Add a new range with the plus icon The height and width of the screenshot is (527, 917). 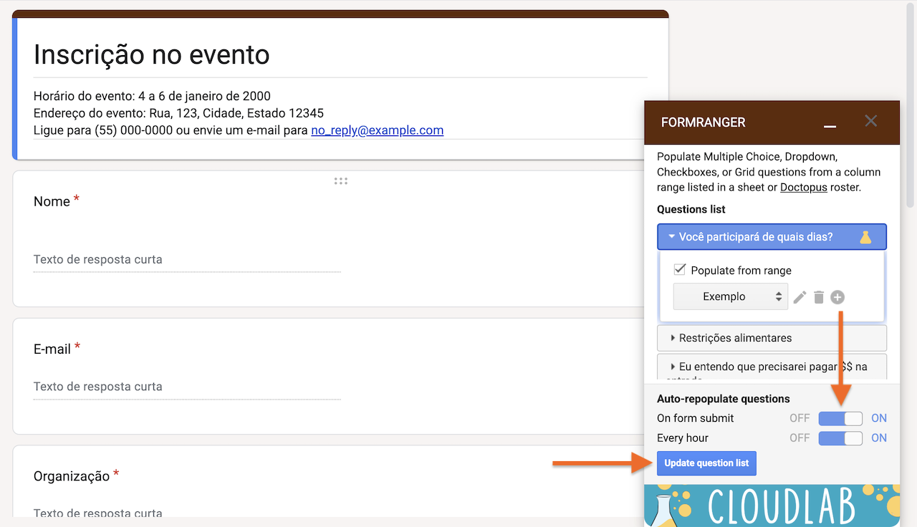point(837,296)
